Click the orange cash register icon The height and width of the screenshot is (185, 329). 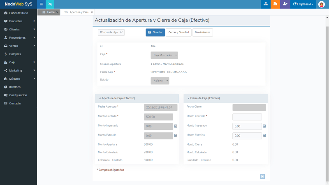275,4
